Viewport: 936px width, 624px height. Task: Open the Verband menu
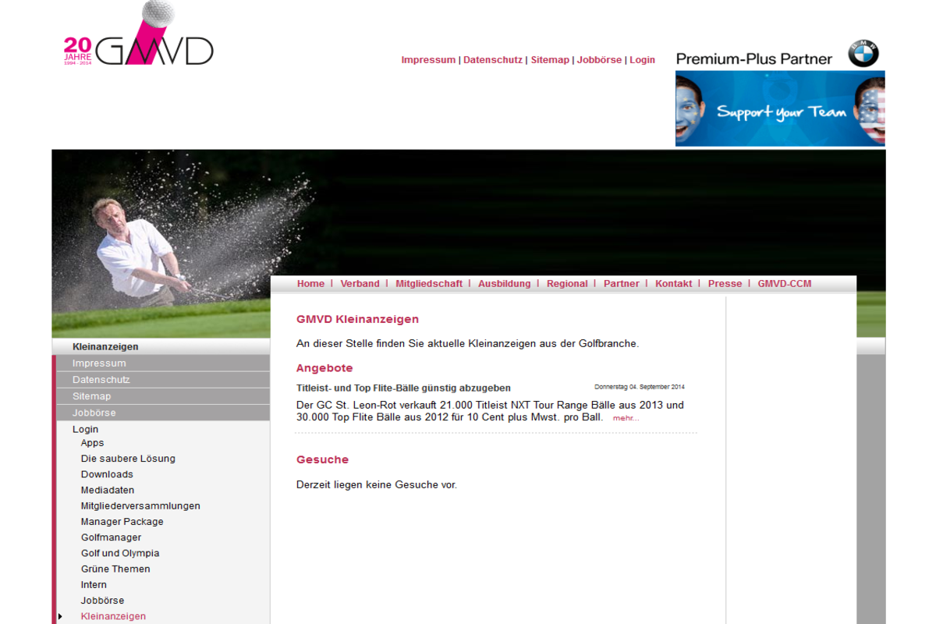[360, 284]
